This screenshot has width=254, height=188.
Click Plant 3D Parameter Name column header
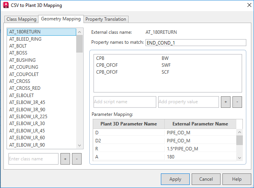click(x=129, y=124)
